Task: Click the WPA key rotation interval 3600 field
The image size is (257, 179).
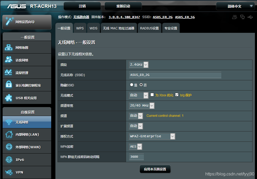Action: pos(137,157)
